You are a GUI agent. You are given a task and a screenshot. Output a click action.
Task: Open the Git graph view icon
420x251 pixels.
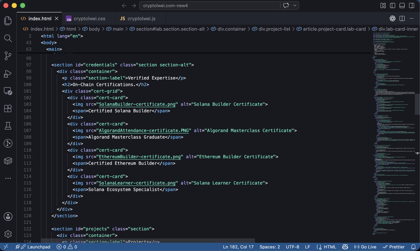point(8,143)
